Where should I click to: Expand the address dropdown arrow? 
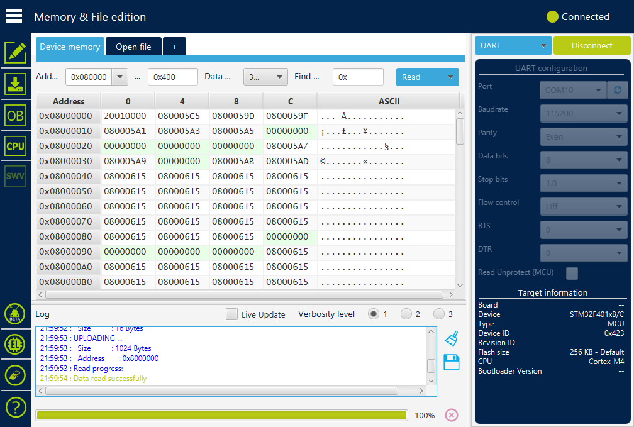120,77
